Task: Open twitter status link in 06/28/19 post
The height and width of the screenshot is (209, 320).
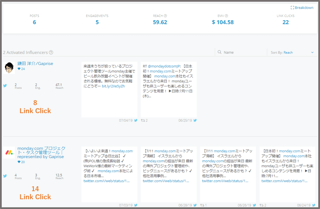Action: click(166, 181)
